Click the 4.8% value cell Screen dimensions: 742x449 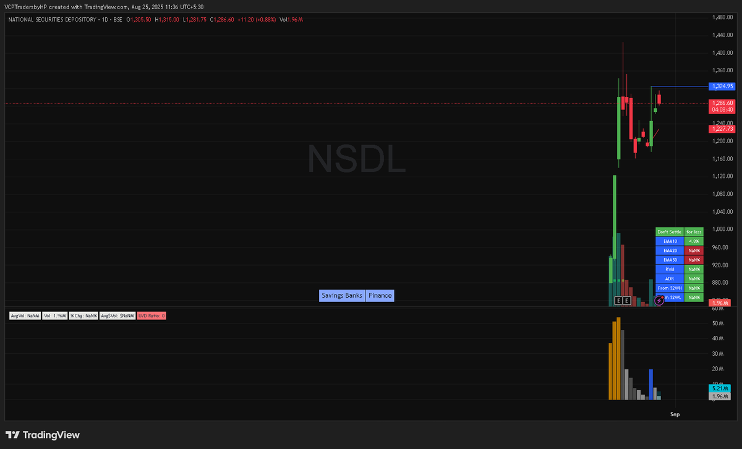pyautogui.click(x=694, y=241)
